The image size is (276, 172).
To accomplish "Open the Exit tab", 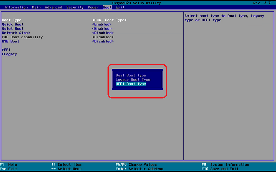I will point(120,7).
